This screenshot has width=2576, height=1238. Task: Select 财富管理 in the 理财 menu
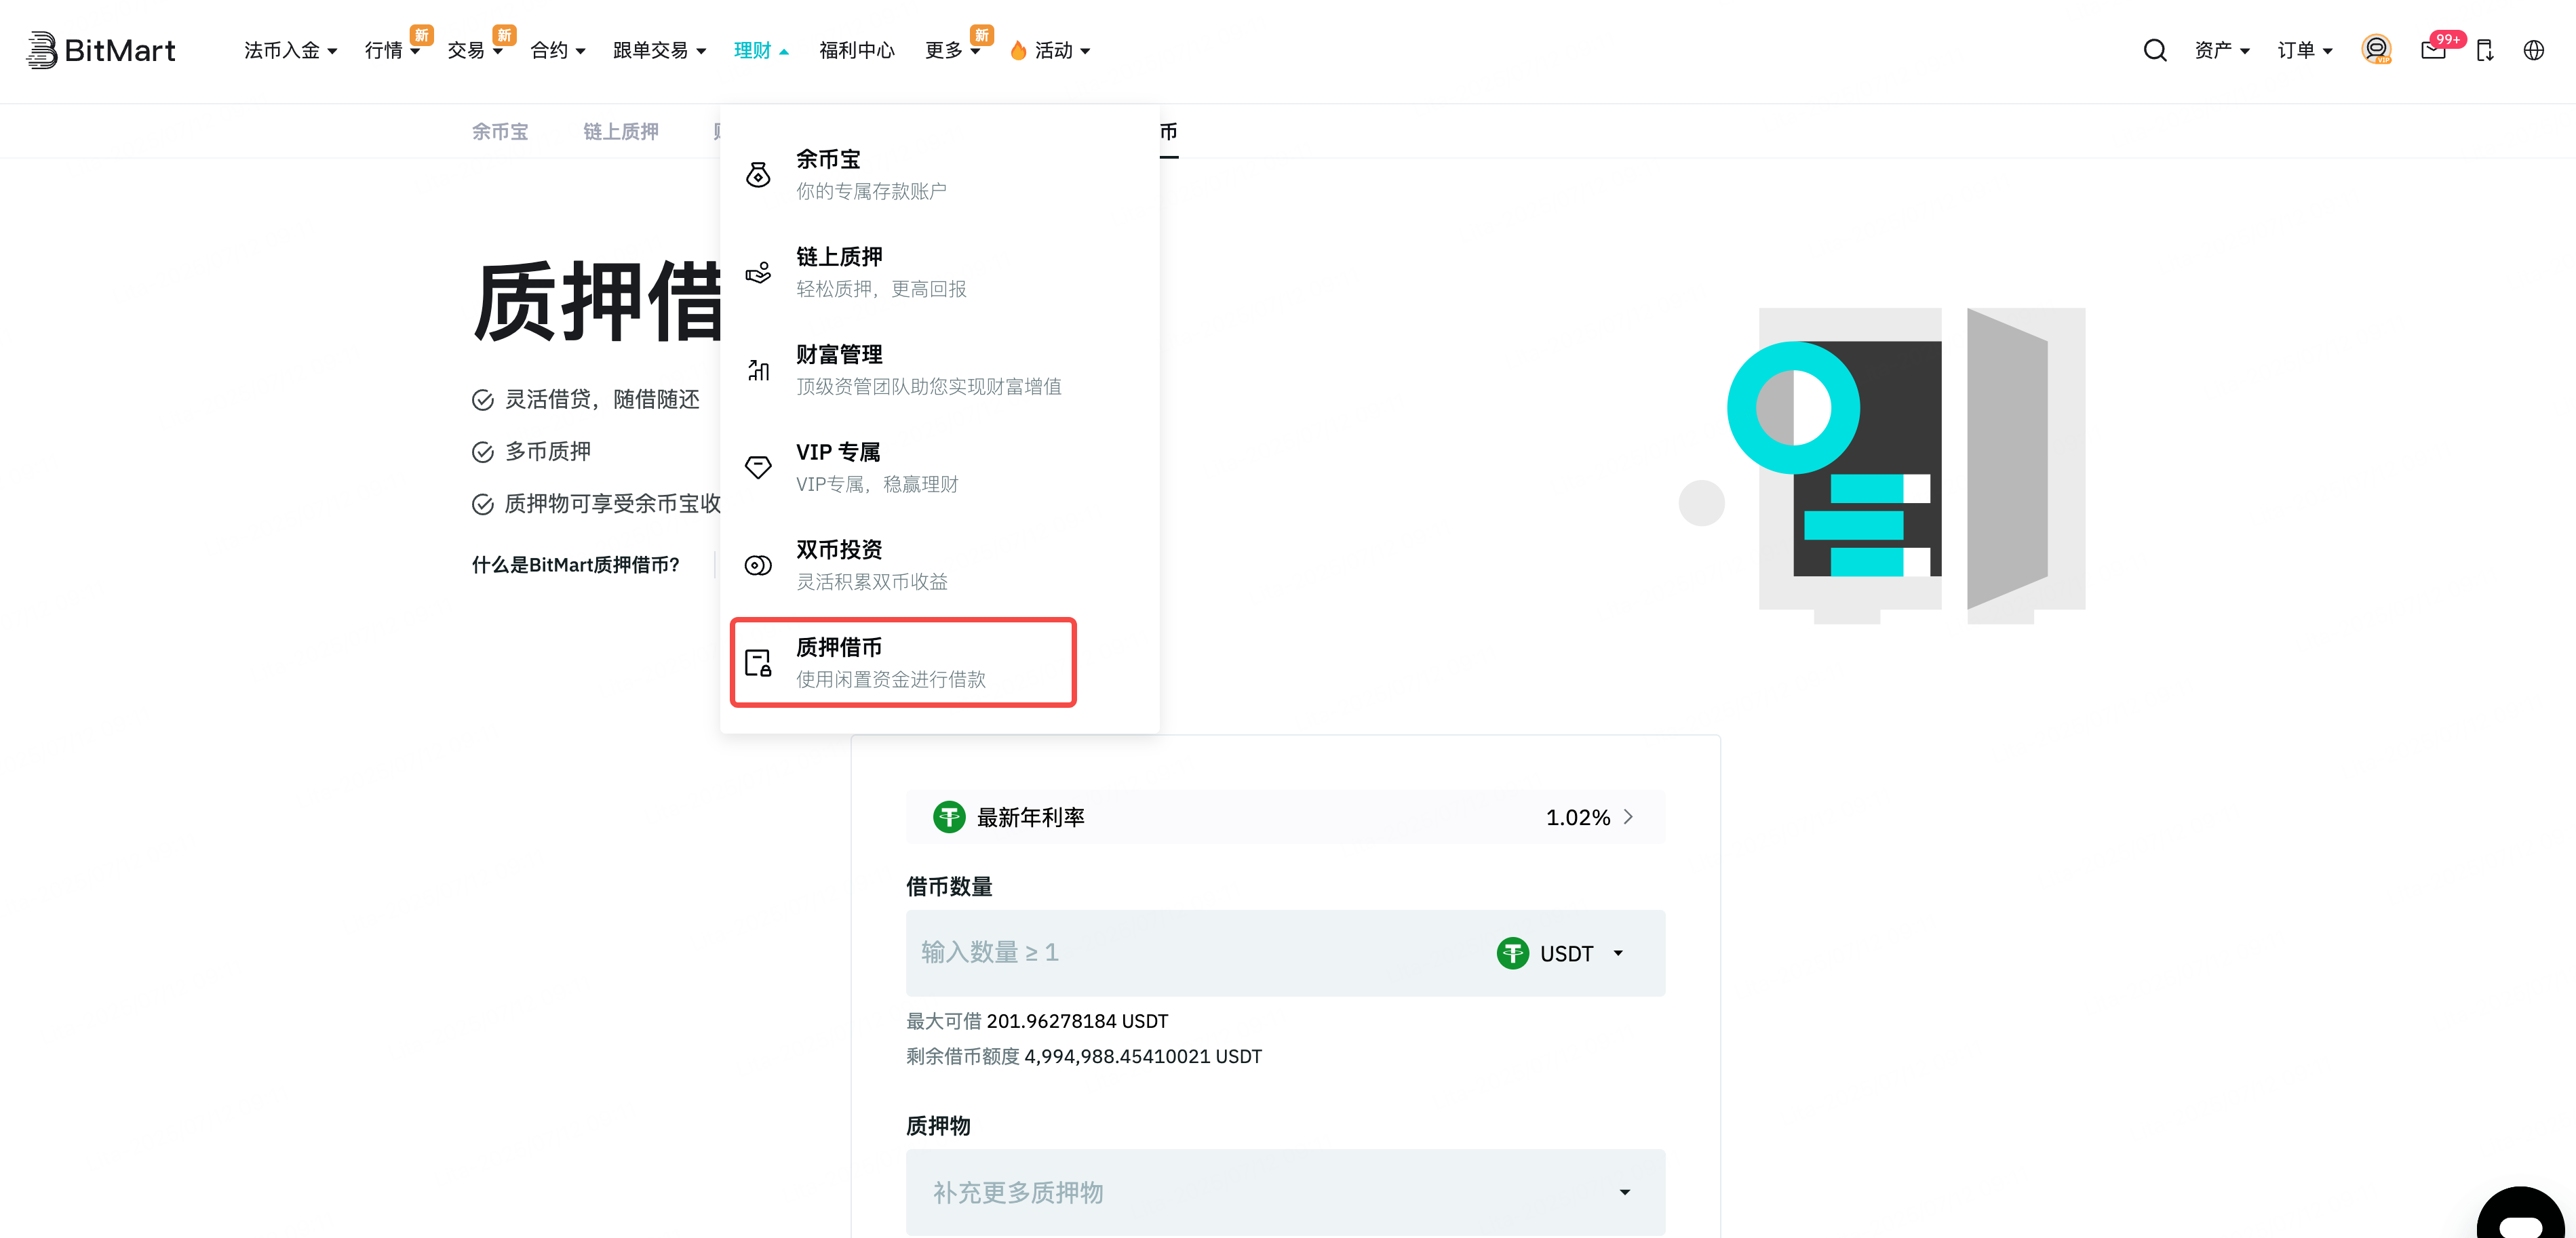coord(940,370)
